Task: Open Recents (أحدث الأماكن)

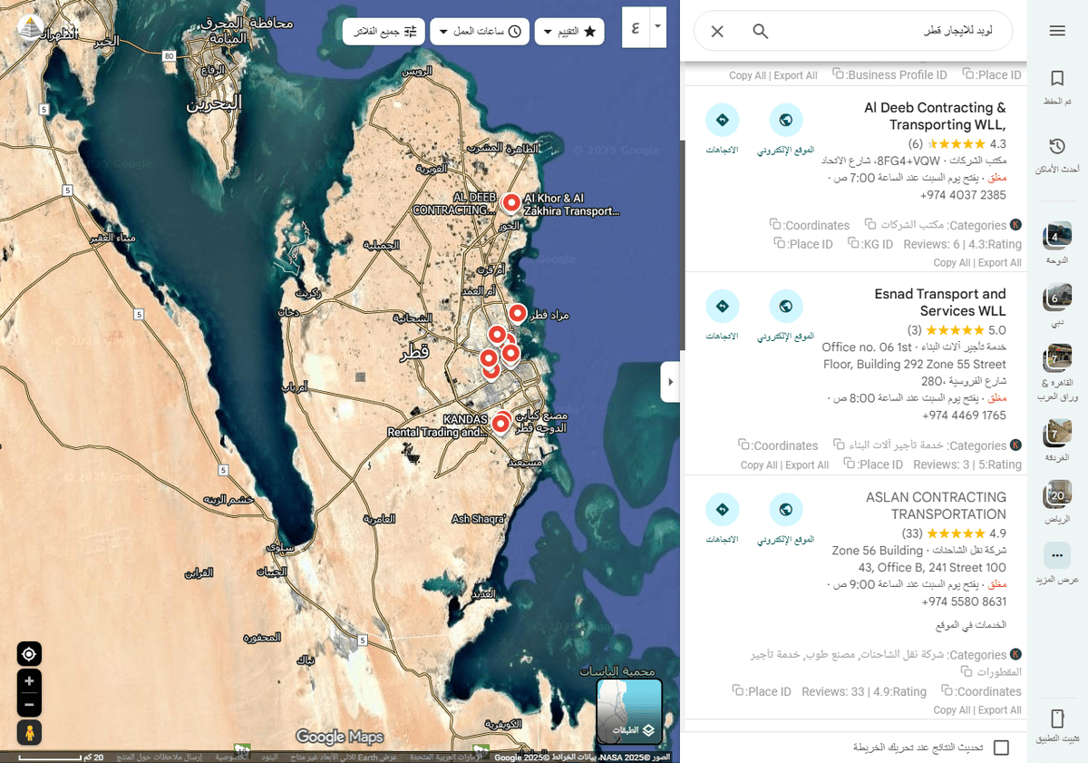Action: [x=1056, y=155]
